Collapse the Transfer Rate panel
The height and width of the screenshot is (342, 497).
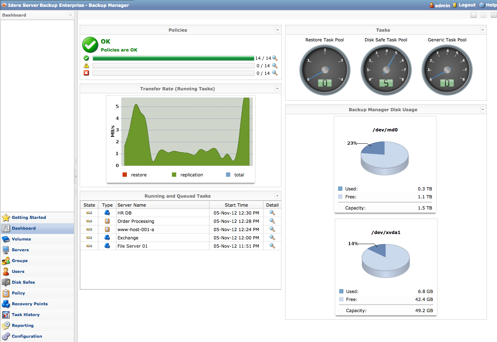click(278, 89)
